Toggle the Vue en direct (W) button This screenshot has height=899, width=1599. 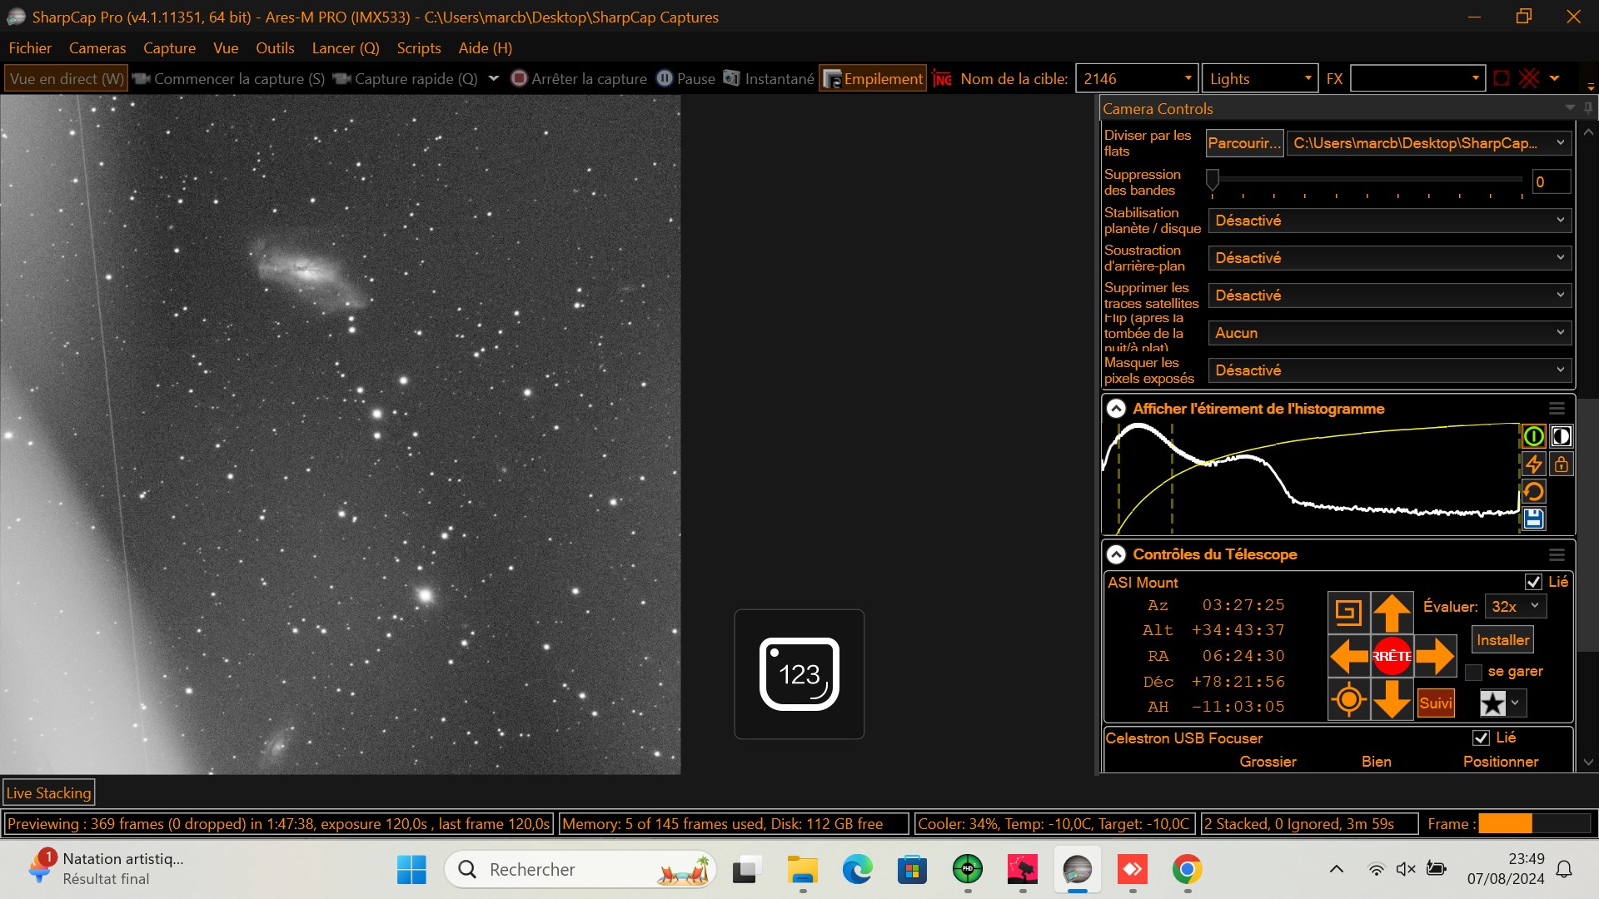pyautogui.click(x=67, y=79)
